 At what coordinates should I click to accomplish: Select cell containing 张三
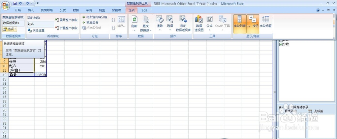(22, 62)
